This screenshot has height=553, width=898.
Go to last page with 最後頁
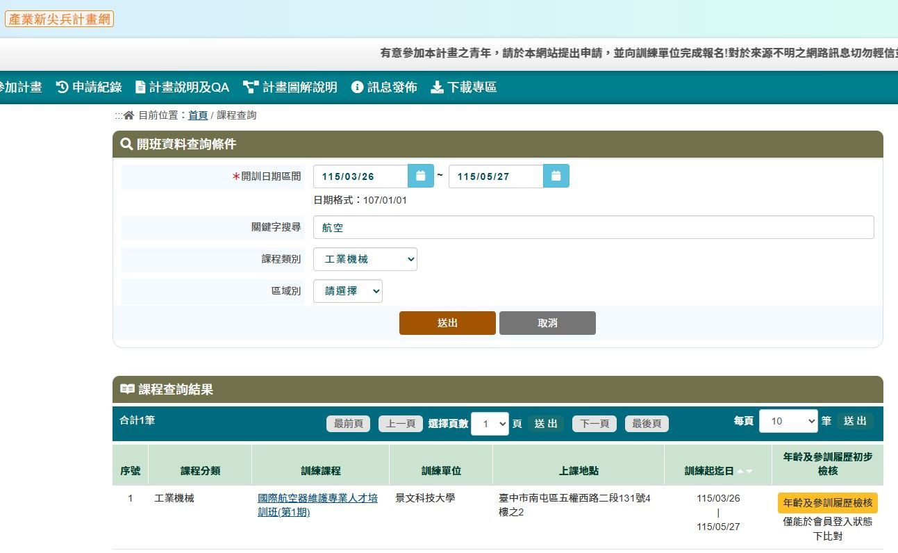(647, 424)
